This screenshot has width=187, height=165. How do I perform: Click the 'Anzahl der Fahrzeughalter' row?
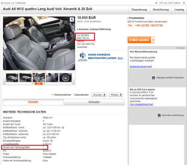click(x=25, y=147)
